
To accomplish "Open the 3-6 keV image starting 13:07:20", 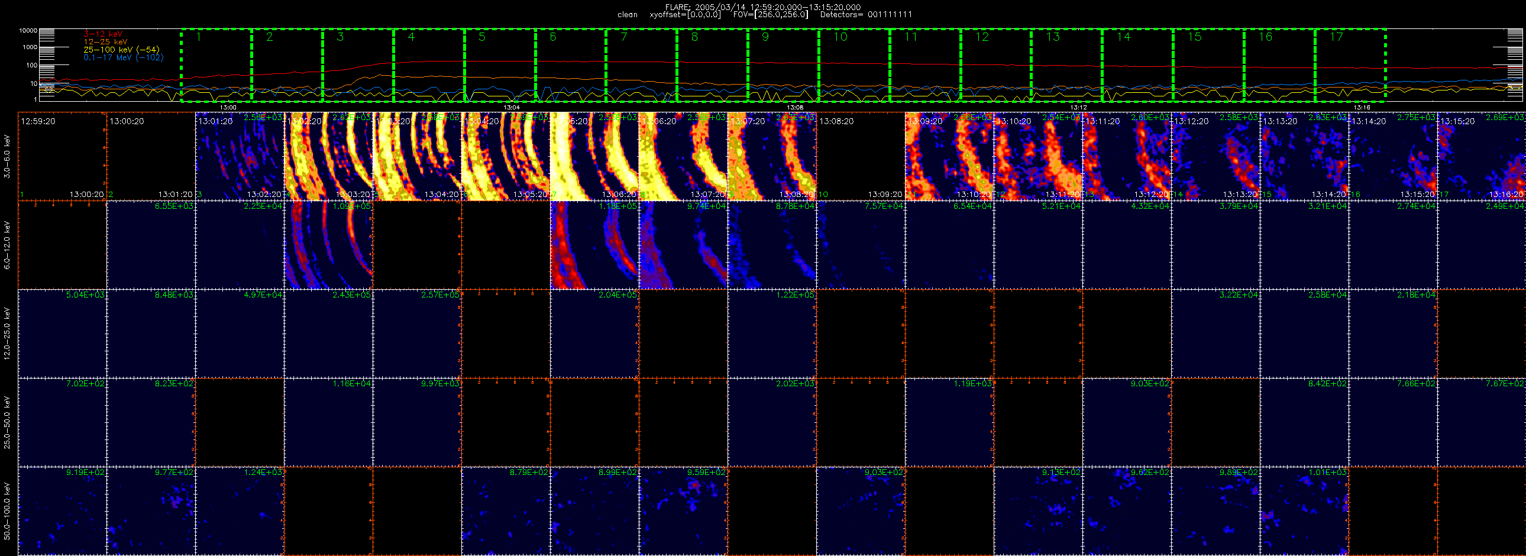I will 772,156.
